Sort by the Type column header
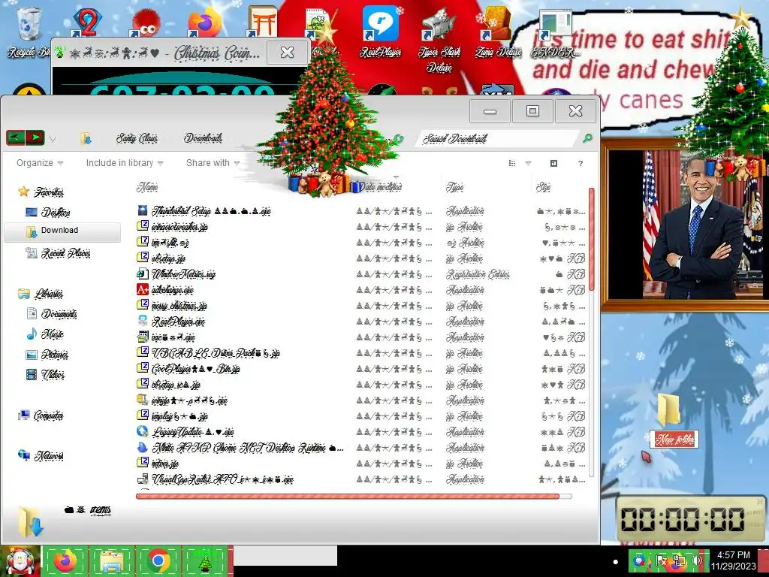Image resolution: width=769 pixels, height=577 pixels. (454, 187)
